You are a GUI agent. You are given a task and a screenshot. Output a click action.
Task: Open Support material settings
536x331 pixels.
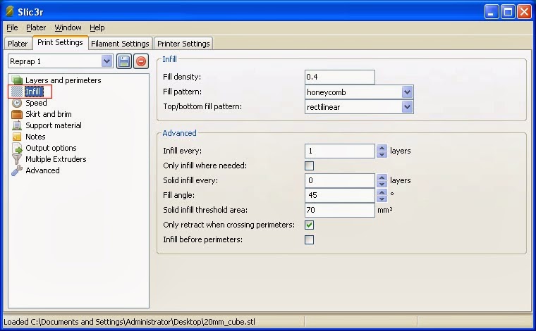point(54,125)
